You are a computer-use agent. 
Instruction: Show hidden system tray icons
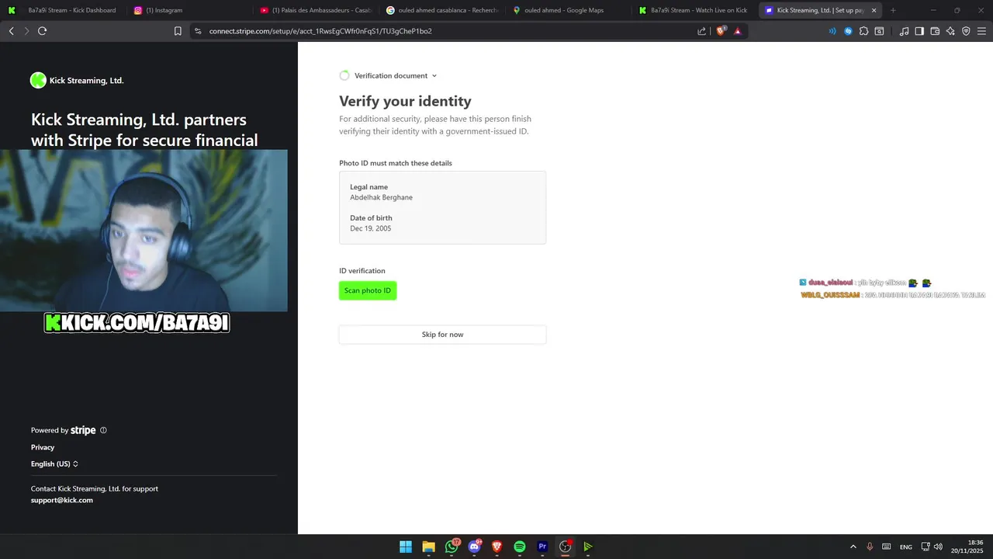point(853,547)
